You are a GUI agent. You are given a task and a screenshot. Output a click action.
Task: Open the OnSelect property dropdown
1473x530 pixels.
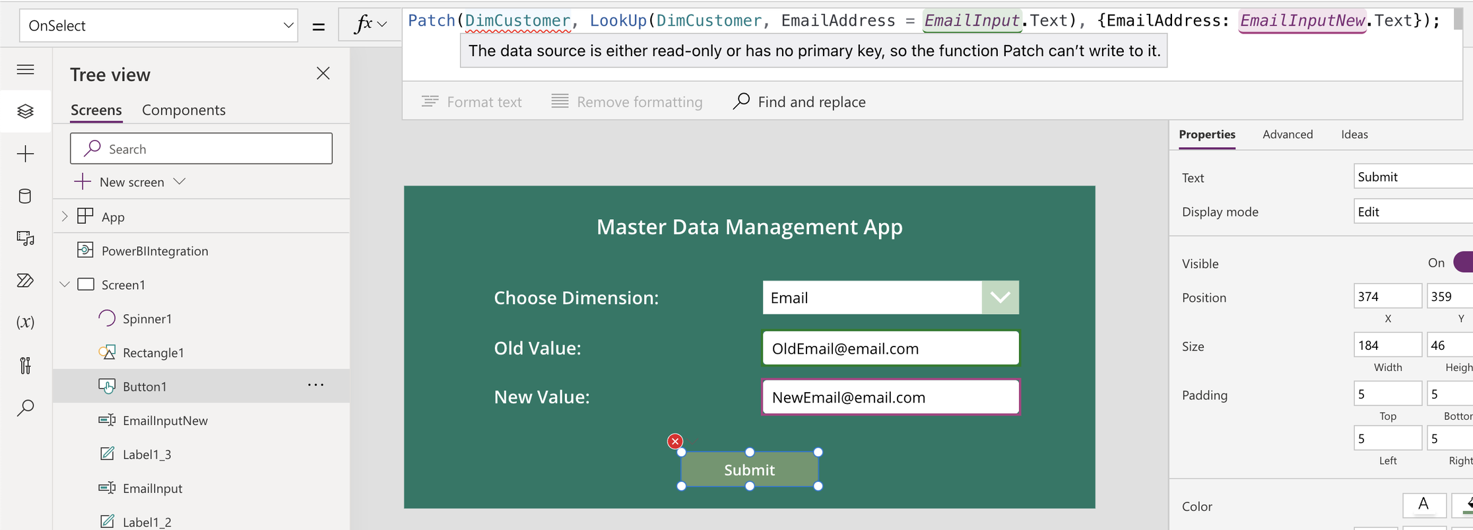coord(158,26)
